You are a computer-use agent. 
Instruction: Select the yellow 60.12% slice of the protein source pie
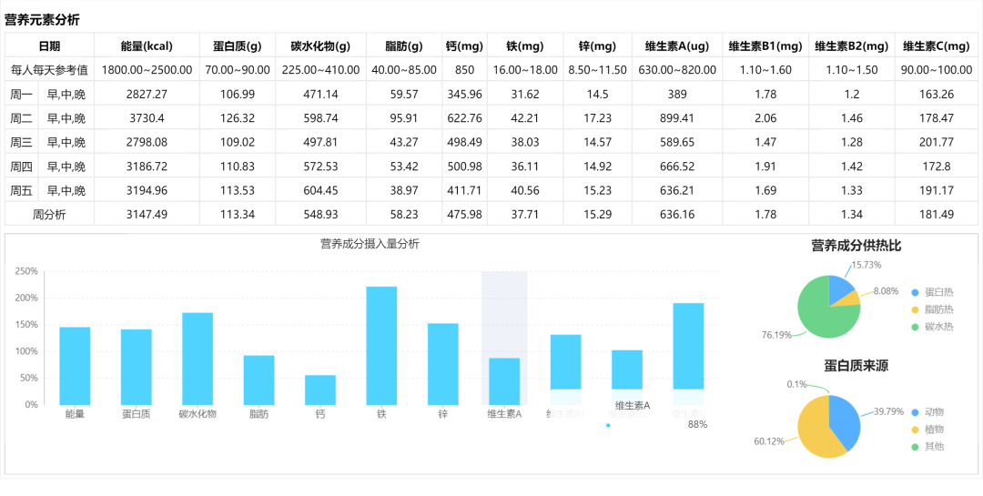point(814,430)
